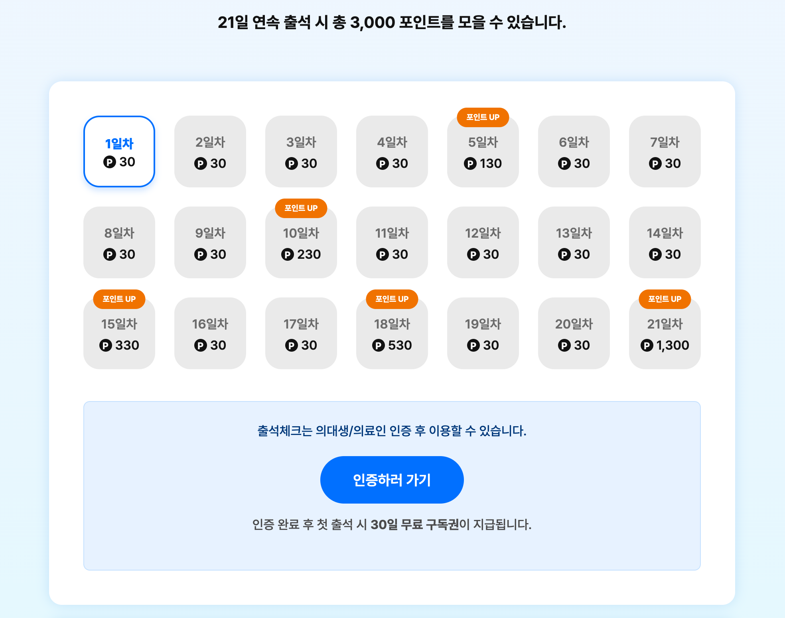
Task: Click the 포인트 UP badge above 15일차
Action: click(119, 299)
